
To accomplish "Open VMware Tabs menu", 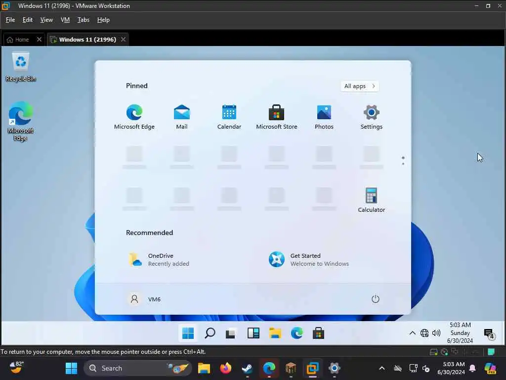I will coord(83,20).
